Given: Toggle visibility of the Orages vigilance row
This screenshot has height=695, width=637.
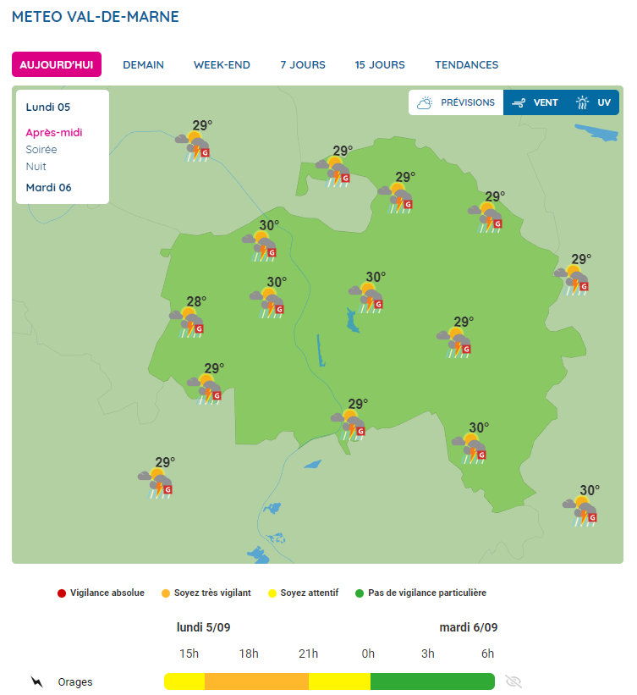Looking at the screenshot, I should 513,681.
